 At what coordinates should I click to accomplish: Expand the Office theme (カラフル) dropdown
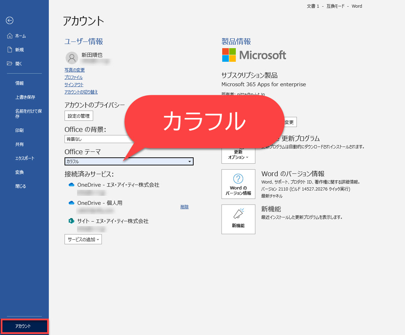point(189,162)
